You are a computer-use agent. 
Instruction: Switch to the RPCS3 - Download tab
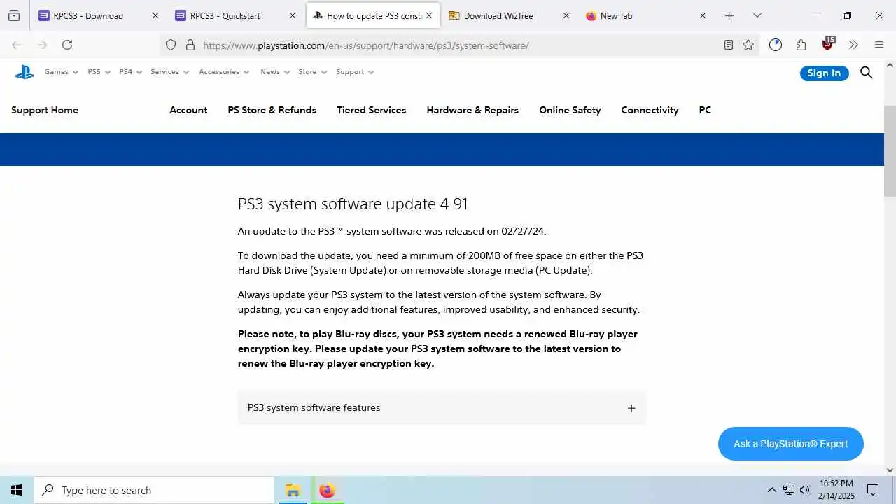pyautogui.click(x=88, y=15)
